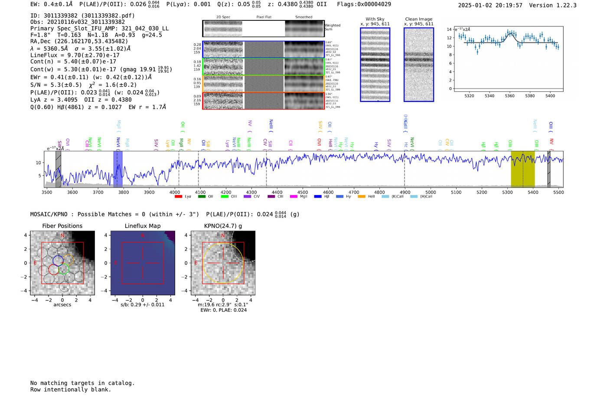Click the lime OIII legend swatch
607x413 pixels.
(x=225, y=197)
